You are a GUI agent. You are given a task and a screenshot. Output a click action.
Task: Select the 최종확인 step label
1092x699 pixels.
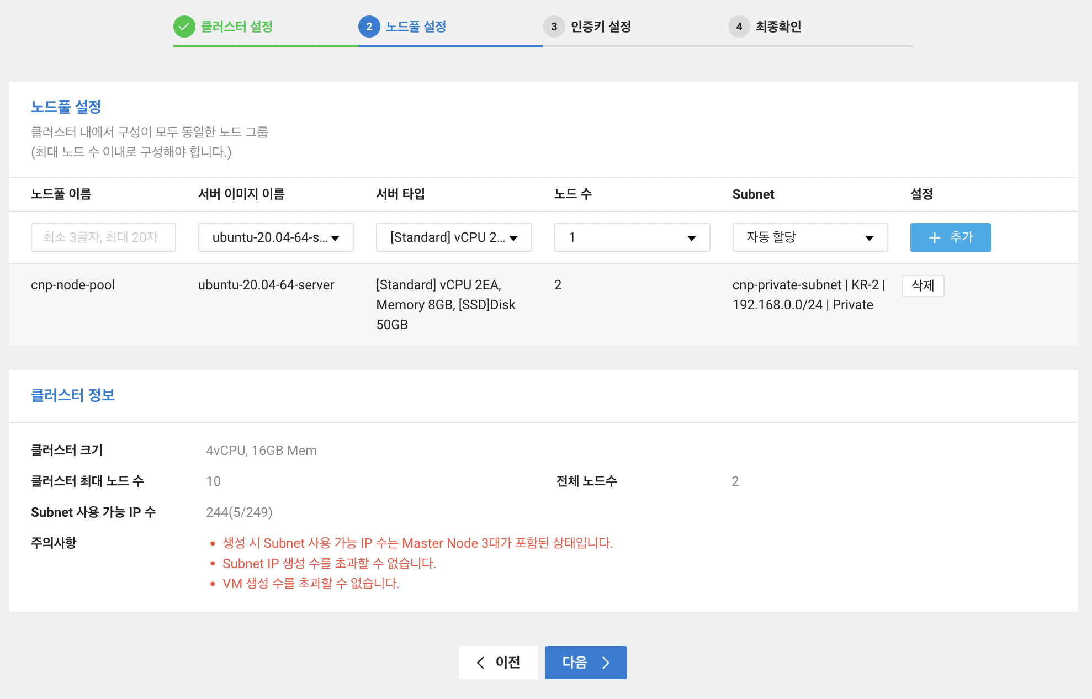778,27
